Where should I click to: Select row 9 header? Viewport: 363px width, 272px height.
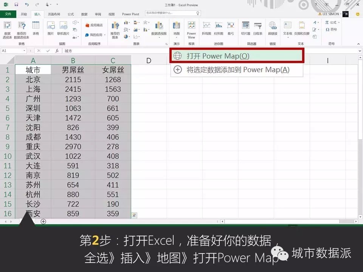8,147
